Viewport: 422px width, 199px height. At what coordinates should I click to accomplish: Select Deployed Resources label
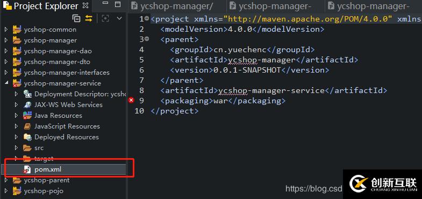tap(67, 137)
